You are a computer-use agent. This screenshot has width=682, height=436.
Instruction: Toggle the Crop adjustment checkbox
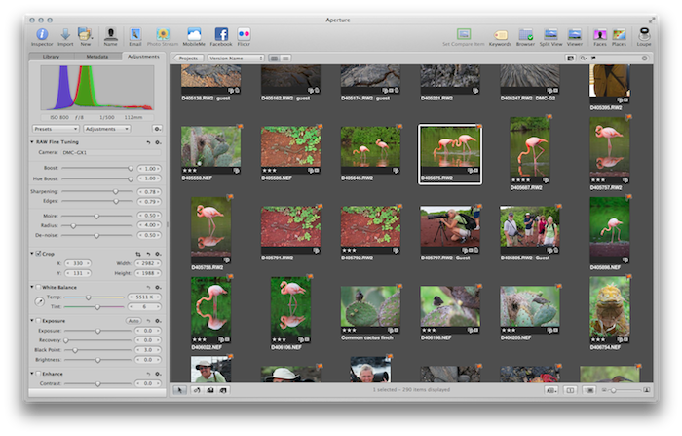(x=38, y=254)
